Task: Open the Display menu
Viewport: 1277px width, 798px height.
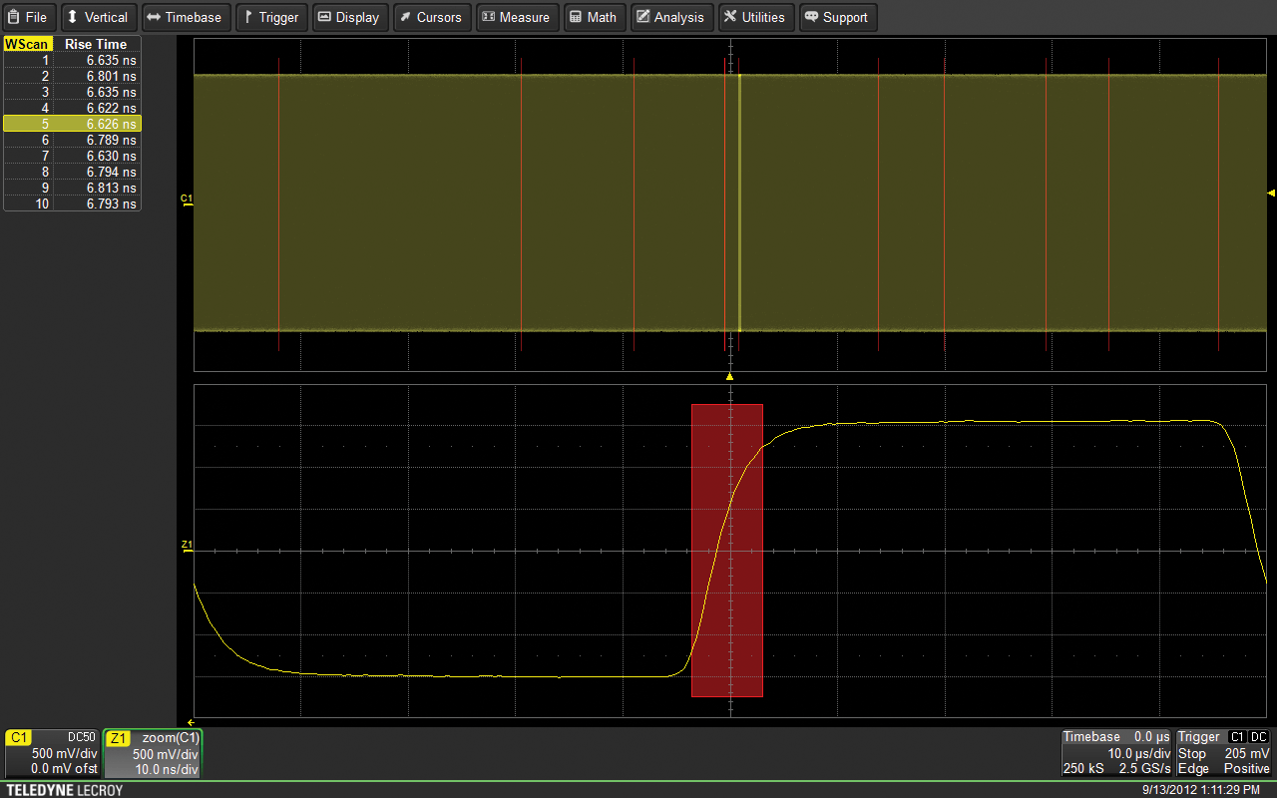Action: tap(348, 17)
